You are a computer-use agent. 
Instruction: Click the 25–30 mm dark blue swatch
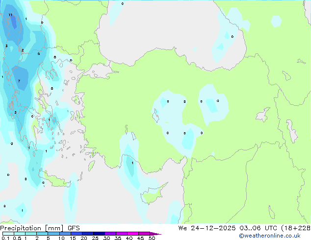pyautogui.click(x=99, y=234)
